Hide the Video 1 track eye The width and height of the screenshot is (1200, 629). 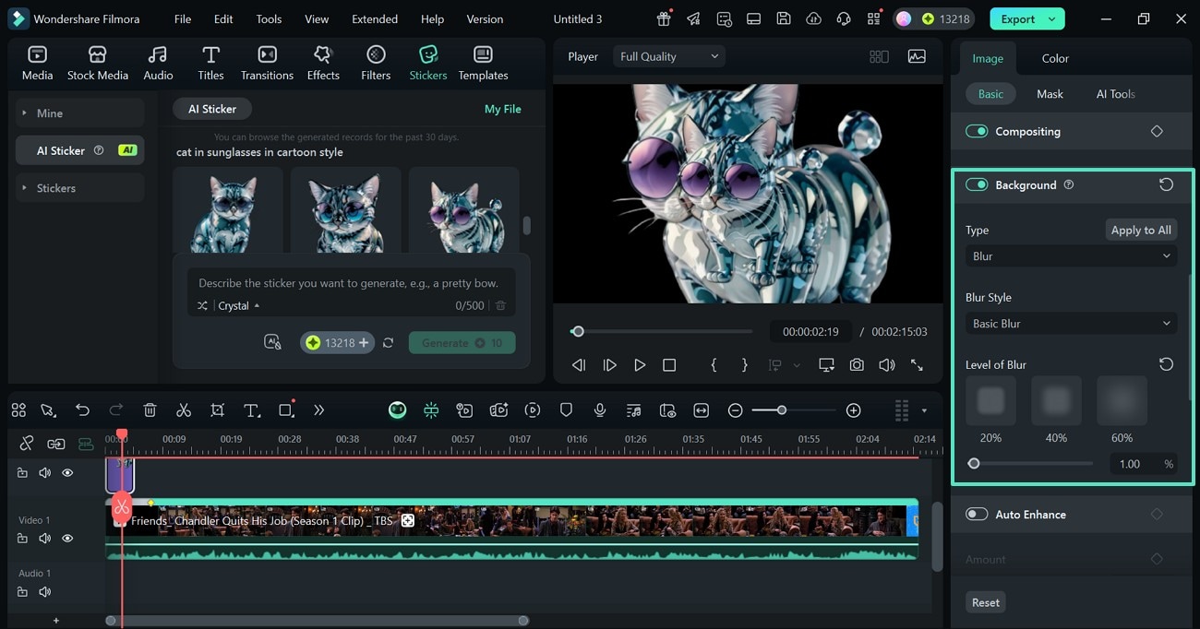(67, 538)
